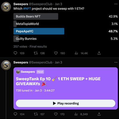Open @SweepersClub handle on the poll tweet
119x119 pixels.
coord(41,4)
